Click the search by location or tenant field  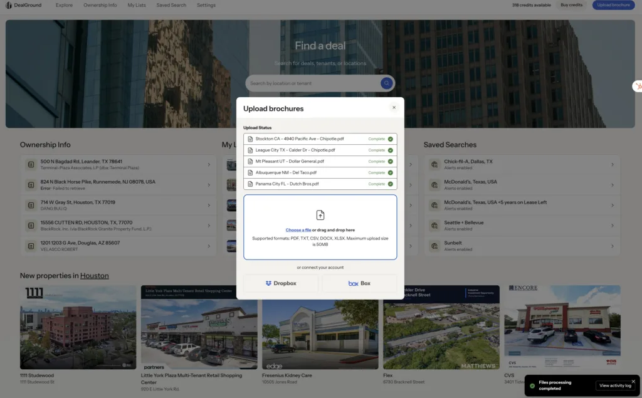[x=312, y=83]
